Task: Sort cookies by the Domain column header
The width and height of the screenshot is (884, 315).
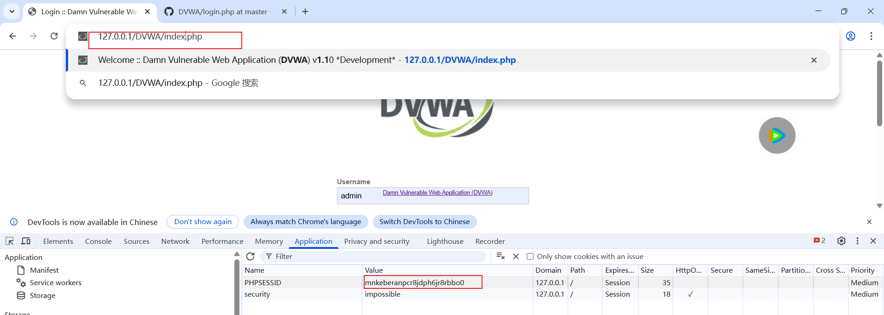Action: click(x=550, y=270)
